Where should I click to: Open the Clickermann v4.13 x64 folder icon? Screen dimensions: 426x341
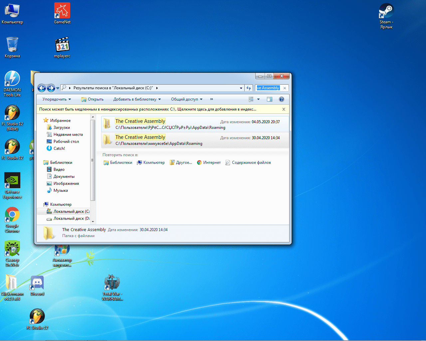12,288
